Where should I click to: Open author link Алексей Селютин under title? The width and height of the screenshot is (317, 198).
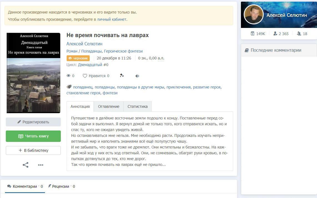pyautogui.click(x=84, y=44)
